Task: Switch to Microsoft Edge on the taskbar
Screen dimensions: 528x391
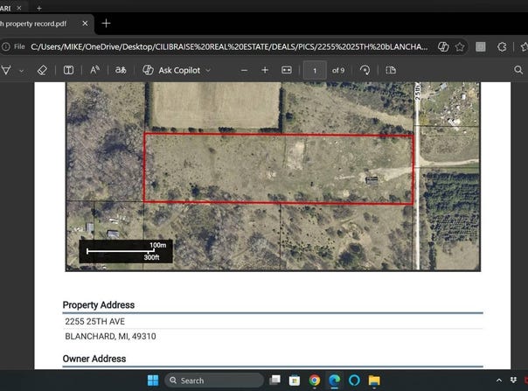Action: [x=335, y=381]
